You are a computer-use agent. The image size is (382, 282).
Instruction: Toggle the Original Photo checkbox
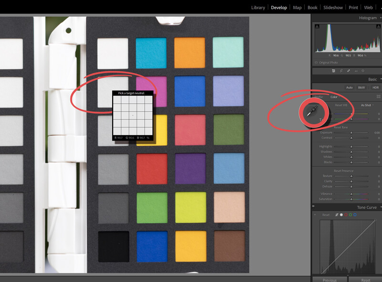316,63
